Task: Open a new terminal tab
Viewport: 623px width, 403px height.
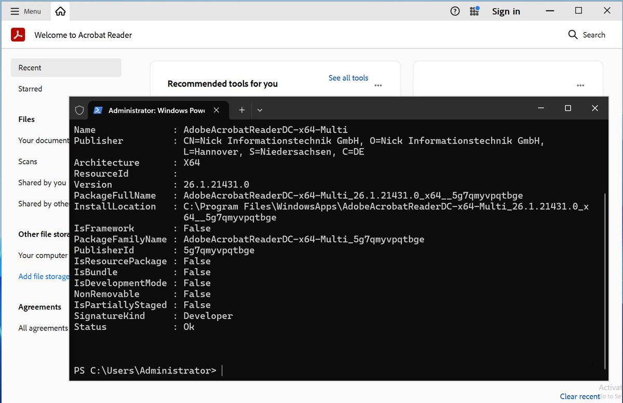Action: coord(241,110)
